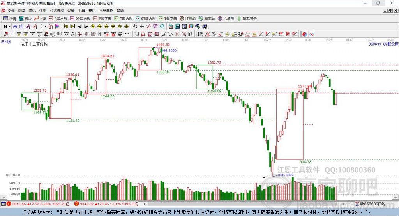Click the 1414.61 red price label
This screenshot has height=216, width=399.
[108, 56]
